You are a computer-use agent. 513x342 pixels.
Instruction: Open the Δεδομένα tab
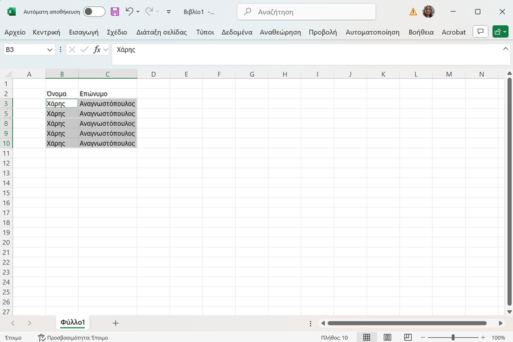click(237, 32)
